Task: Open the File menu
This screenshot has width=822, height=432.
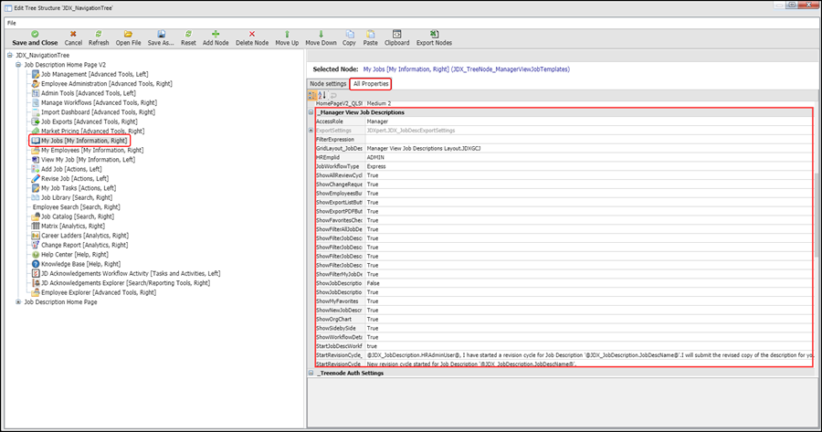Action: tap(11, 22)
